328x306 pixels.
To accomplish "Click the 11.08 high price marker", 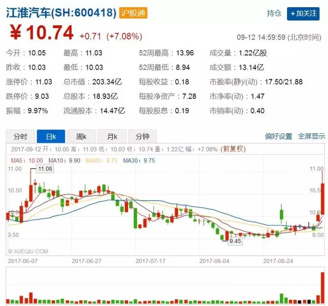I will pos(45,169).
